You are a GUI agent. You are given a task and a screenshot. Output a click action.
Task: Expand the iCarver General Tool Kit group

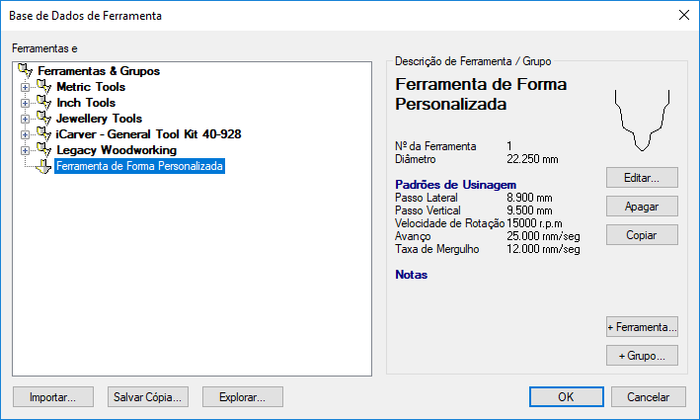[24, 135]
